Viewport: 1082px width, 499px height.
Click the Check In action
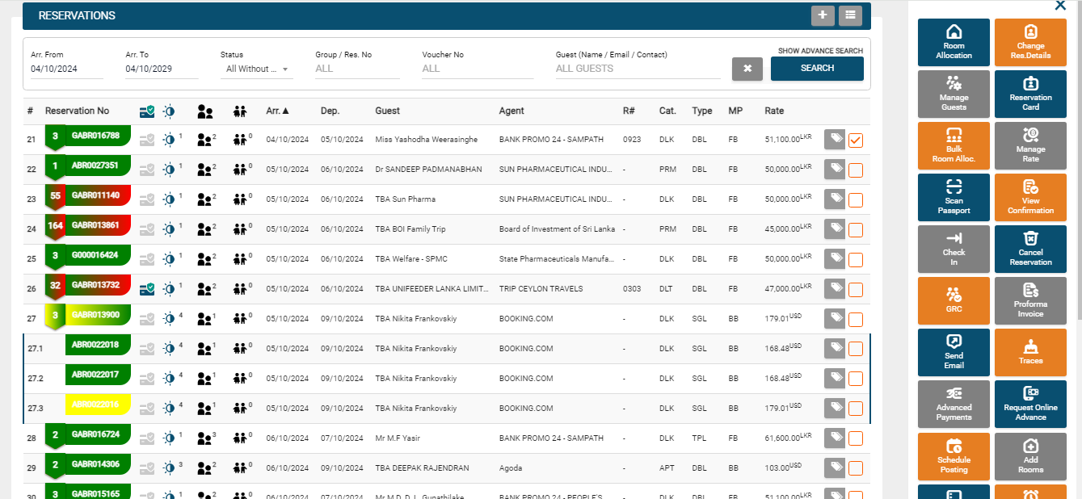pyautogui.click(x=954, y=249)
